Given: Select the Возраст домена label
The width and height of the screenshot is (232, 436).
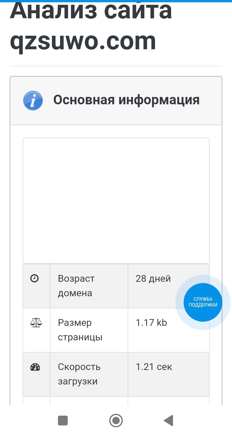Looking at the screenshot, I should pyautogui.click(x=76, y=286).
